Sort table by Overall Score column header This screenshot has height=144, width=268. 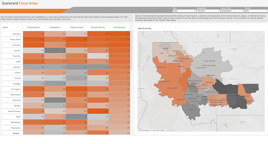pos(34,27)
